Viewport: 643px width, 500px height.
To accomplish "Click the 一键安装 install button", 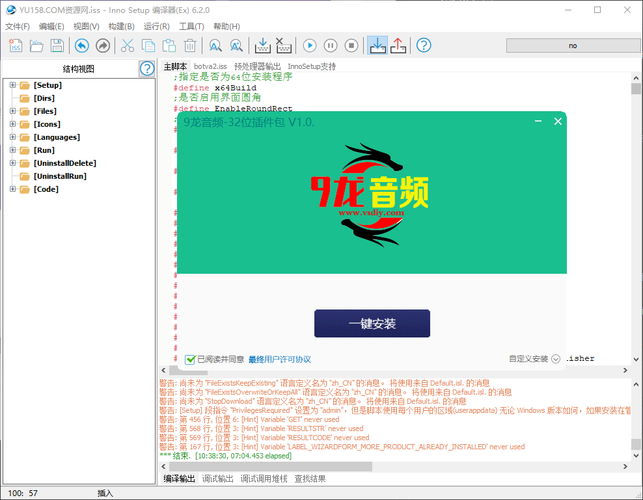I will pos(372,324).
